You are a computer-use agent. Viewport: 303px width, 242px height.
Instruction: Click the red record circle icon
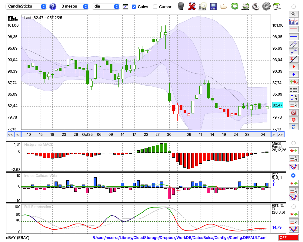(x=294, y=120)
